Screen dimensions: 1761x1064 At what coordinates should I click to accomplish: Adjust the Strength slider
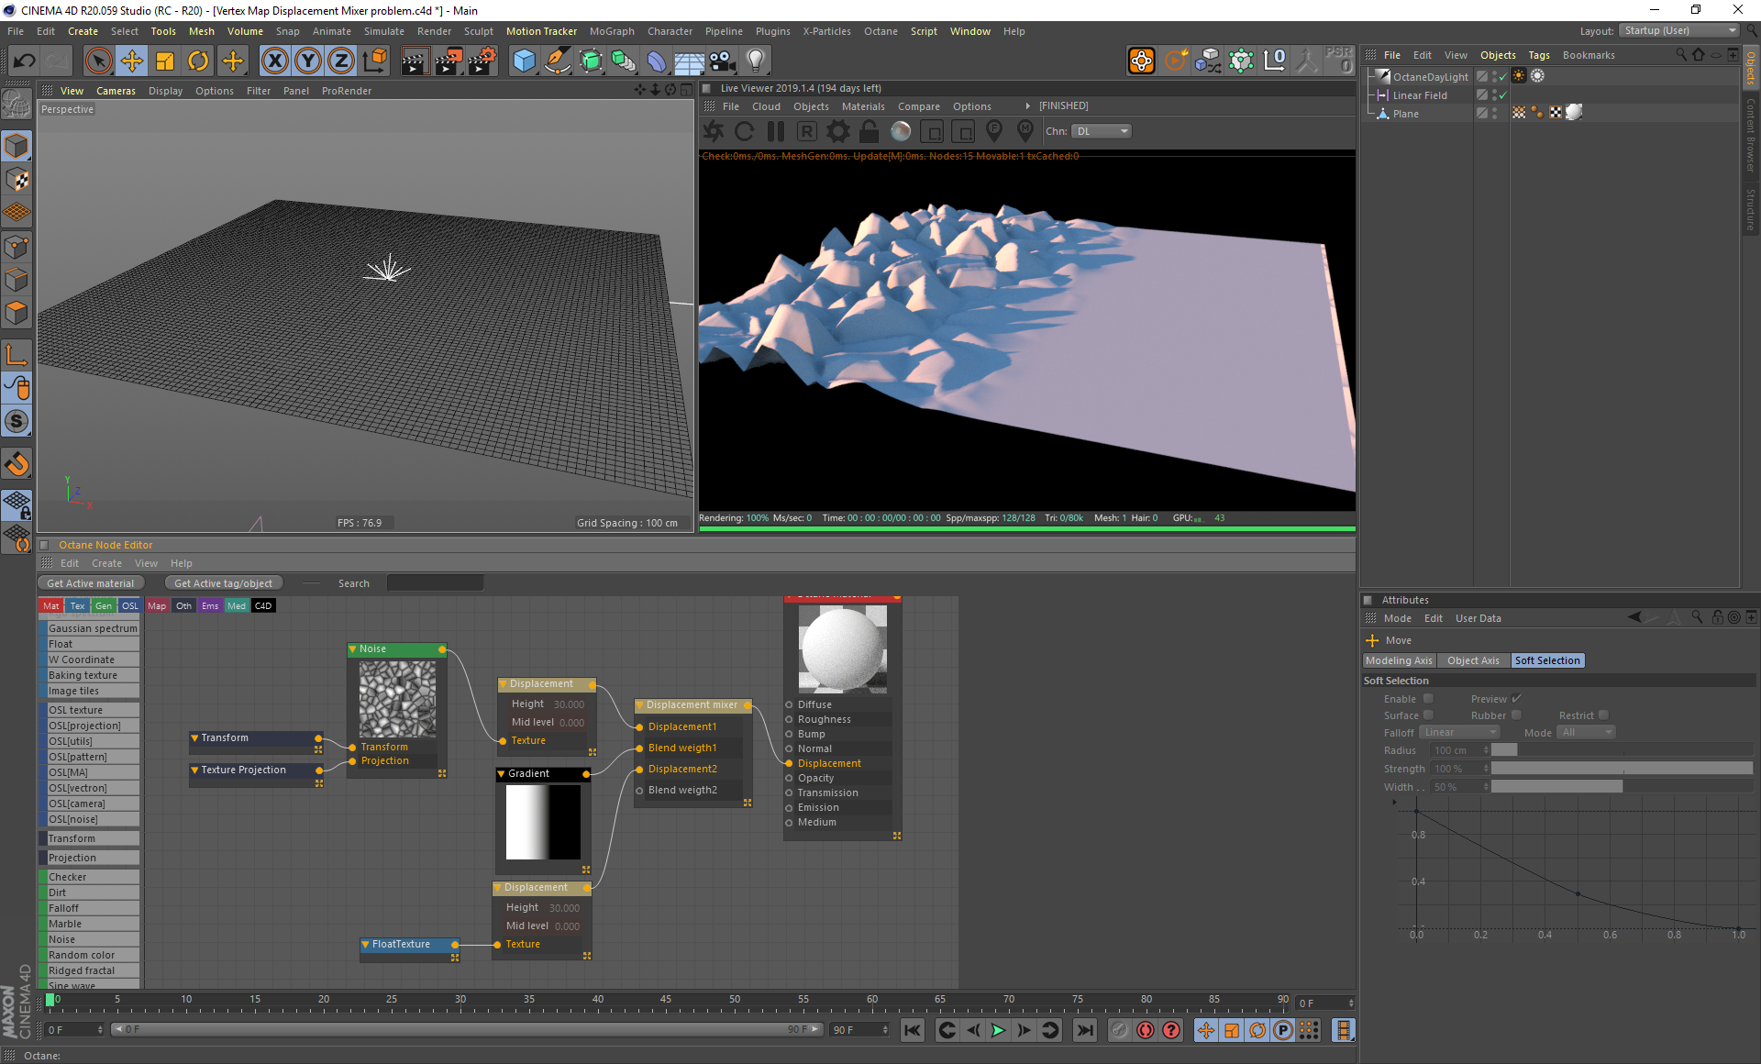point(1622,769)
